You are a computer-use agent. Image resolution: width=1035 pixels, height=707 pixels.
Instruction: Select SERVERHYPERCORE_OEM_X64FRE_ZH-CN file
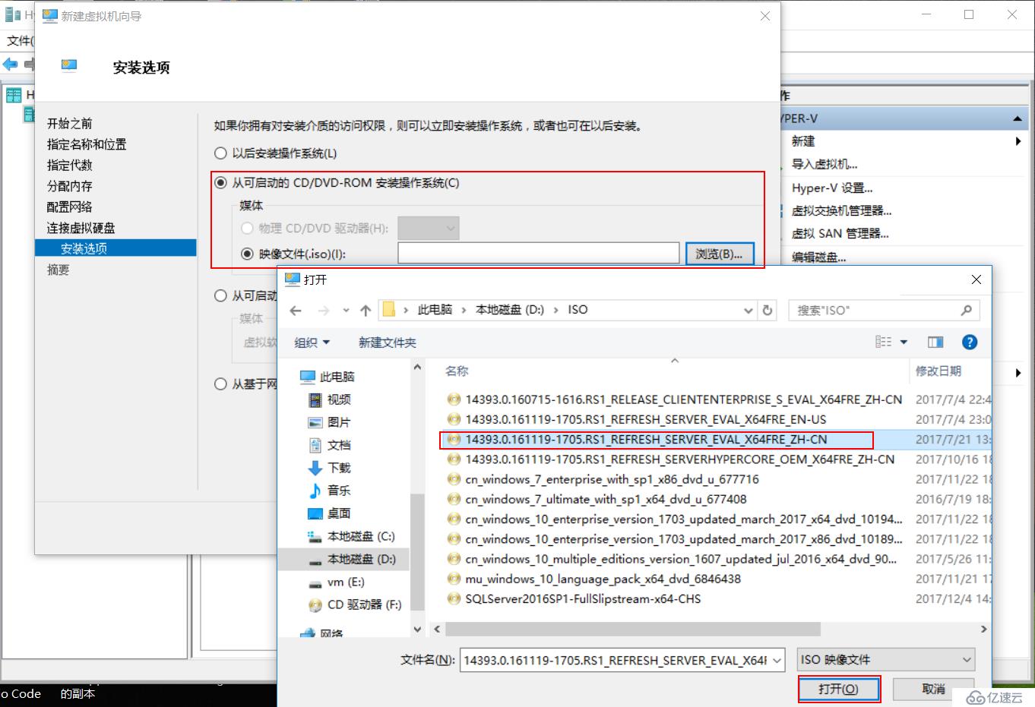tap(680, 459)
